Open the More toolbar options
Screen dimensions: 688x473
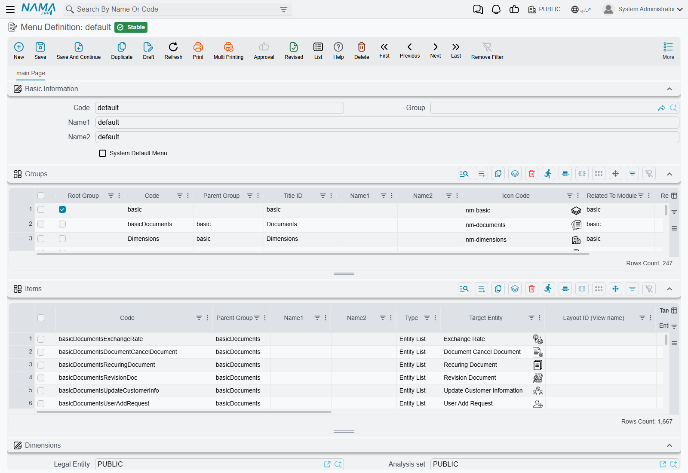(x=668, y=51)
